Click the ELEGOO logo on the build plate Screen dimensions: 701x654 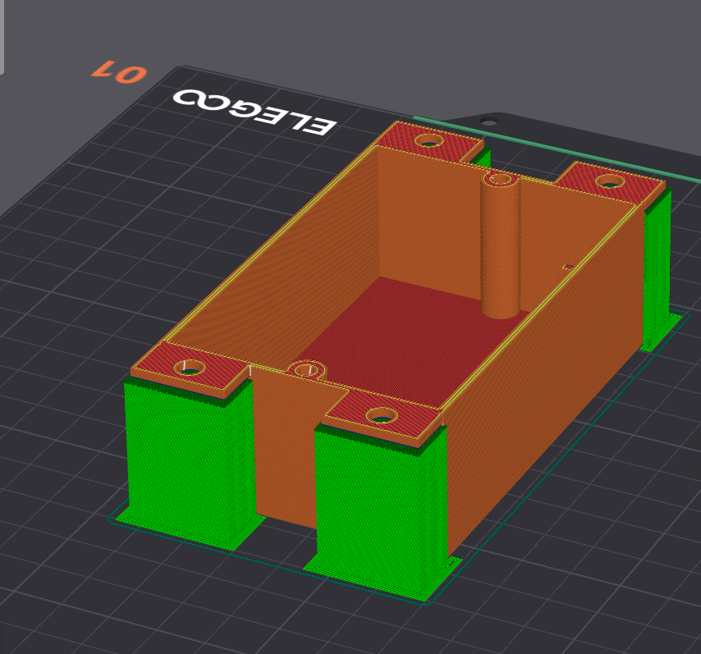point(254,112)
